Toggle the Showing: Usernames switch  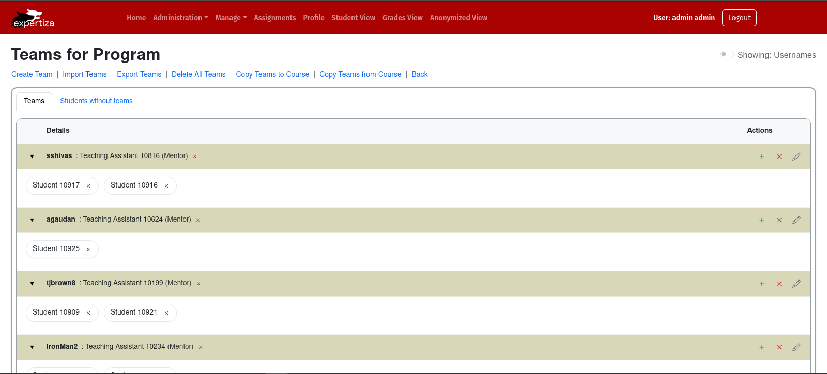[x=727, y=54]
